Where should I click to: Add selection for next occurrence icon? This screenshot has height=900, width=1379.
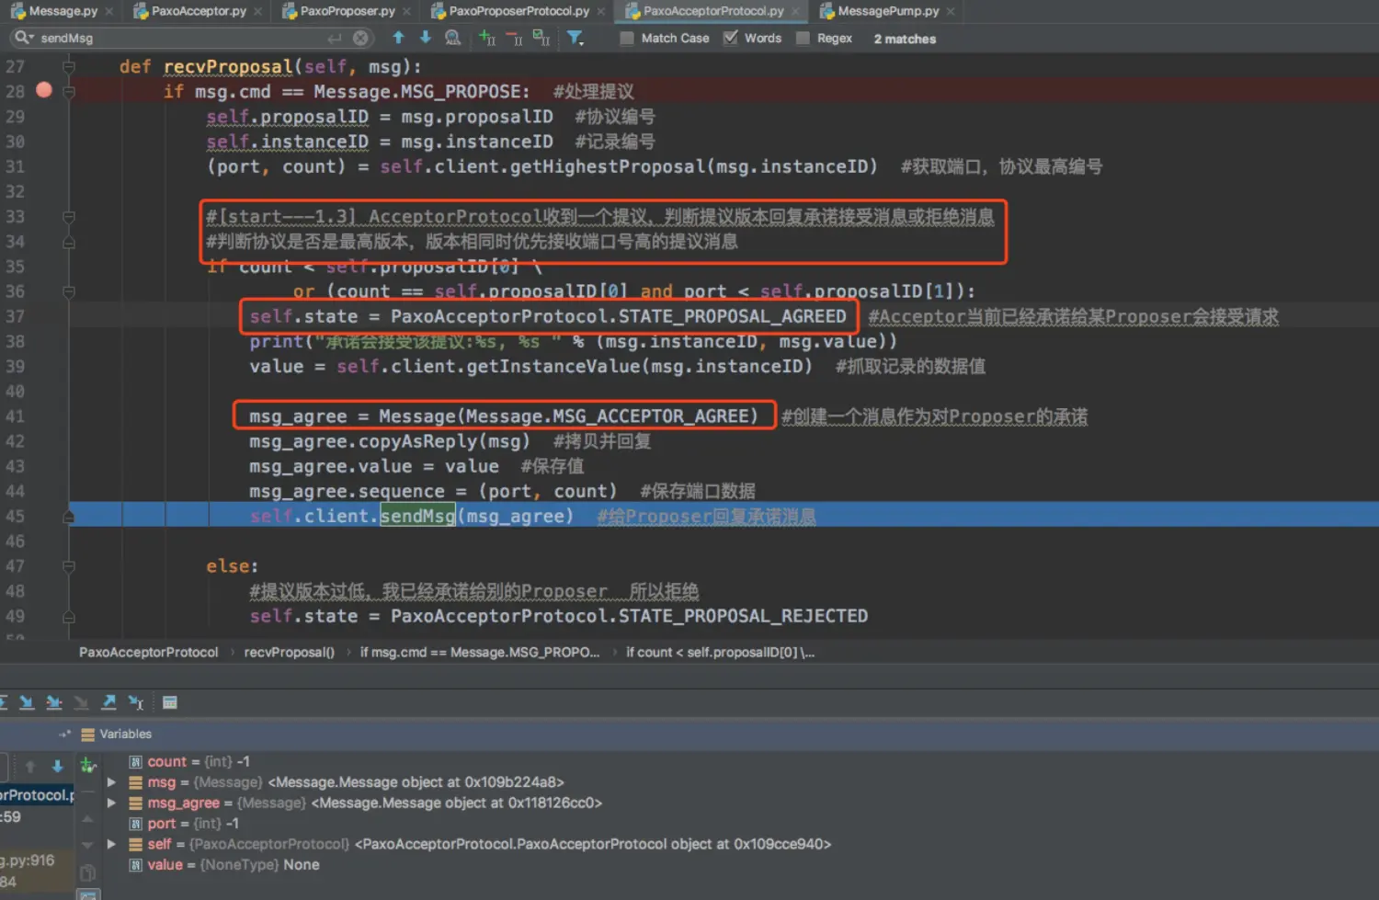487,38
